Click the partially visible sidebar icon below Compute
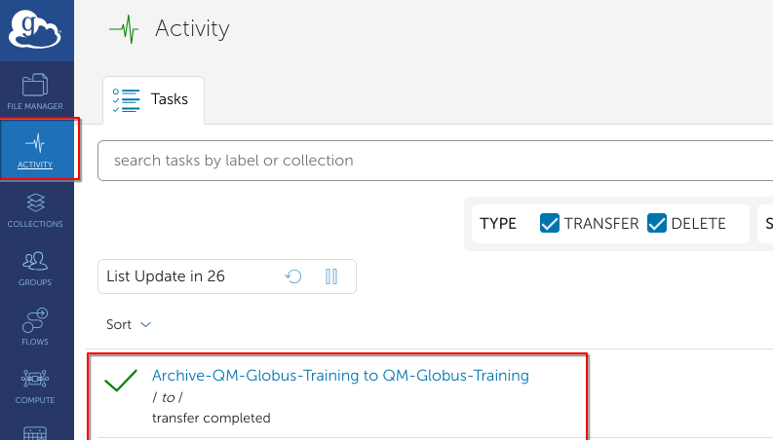Screen dimensions: 773x440 coord(36,432)
